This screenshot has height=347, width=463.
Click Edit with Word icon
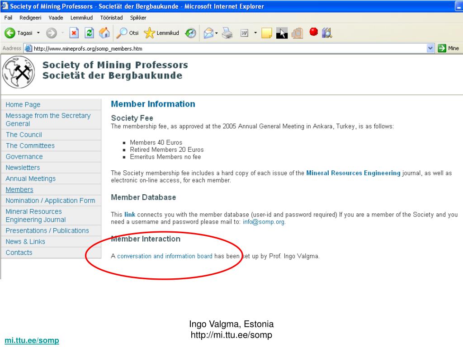(245, 33)
